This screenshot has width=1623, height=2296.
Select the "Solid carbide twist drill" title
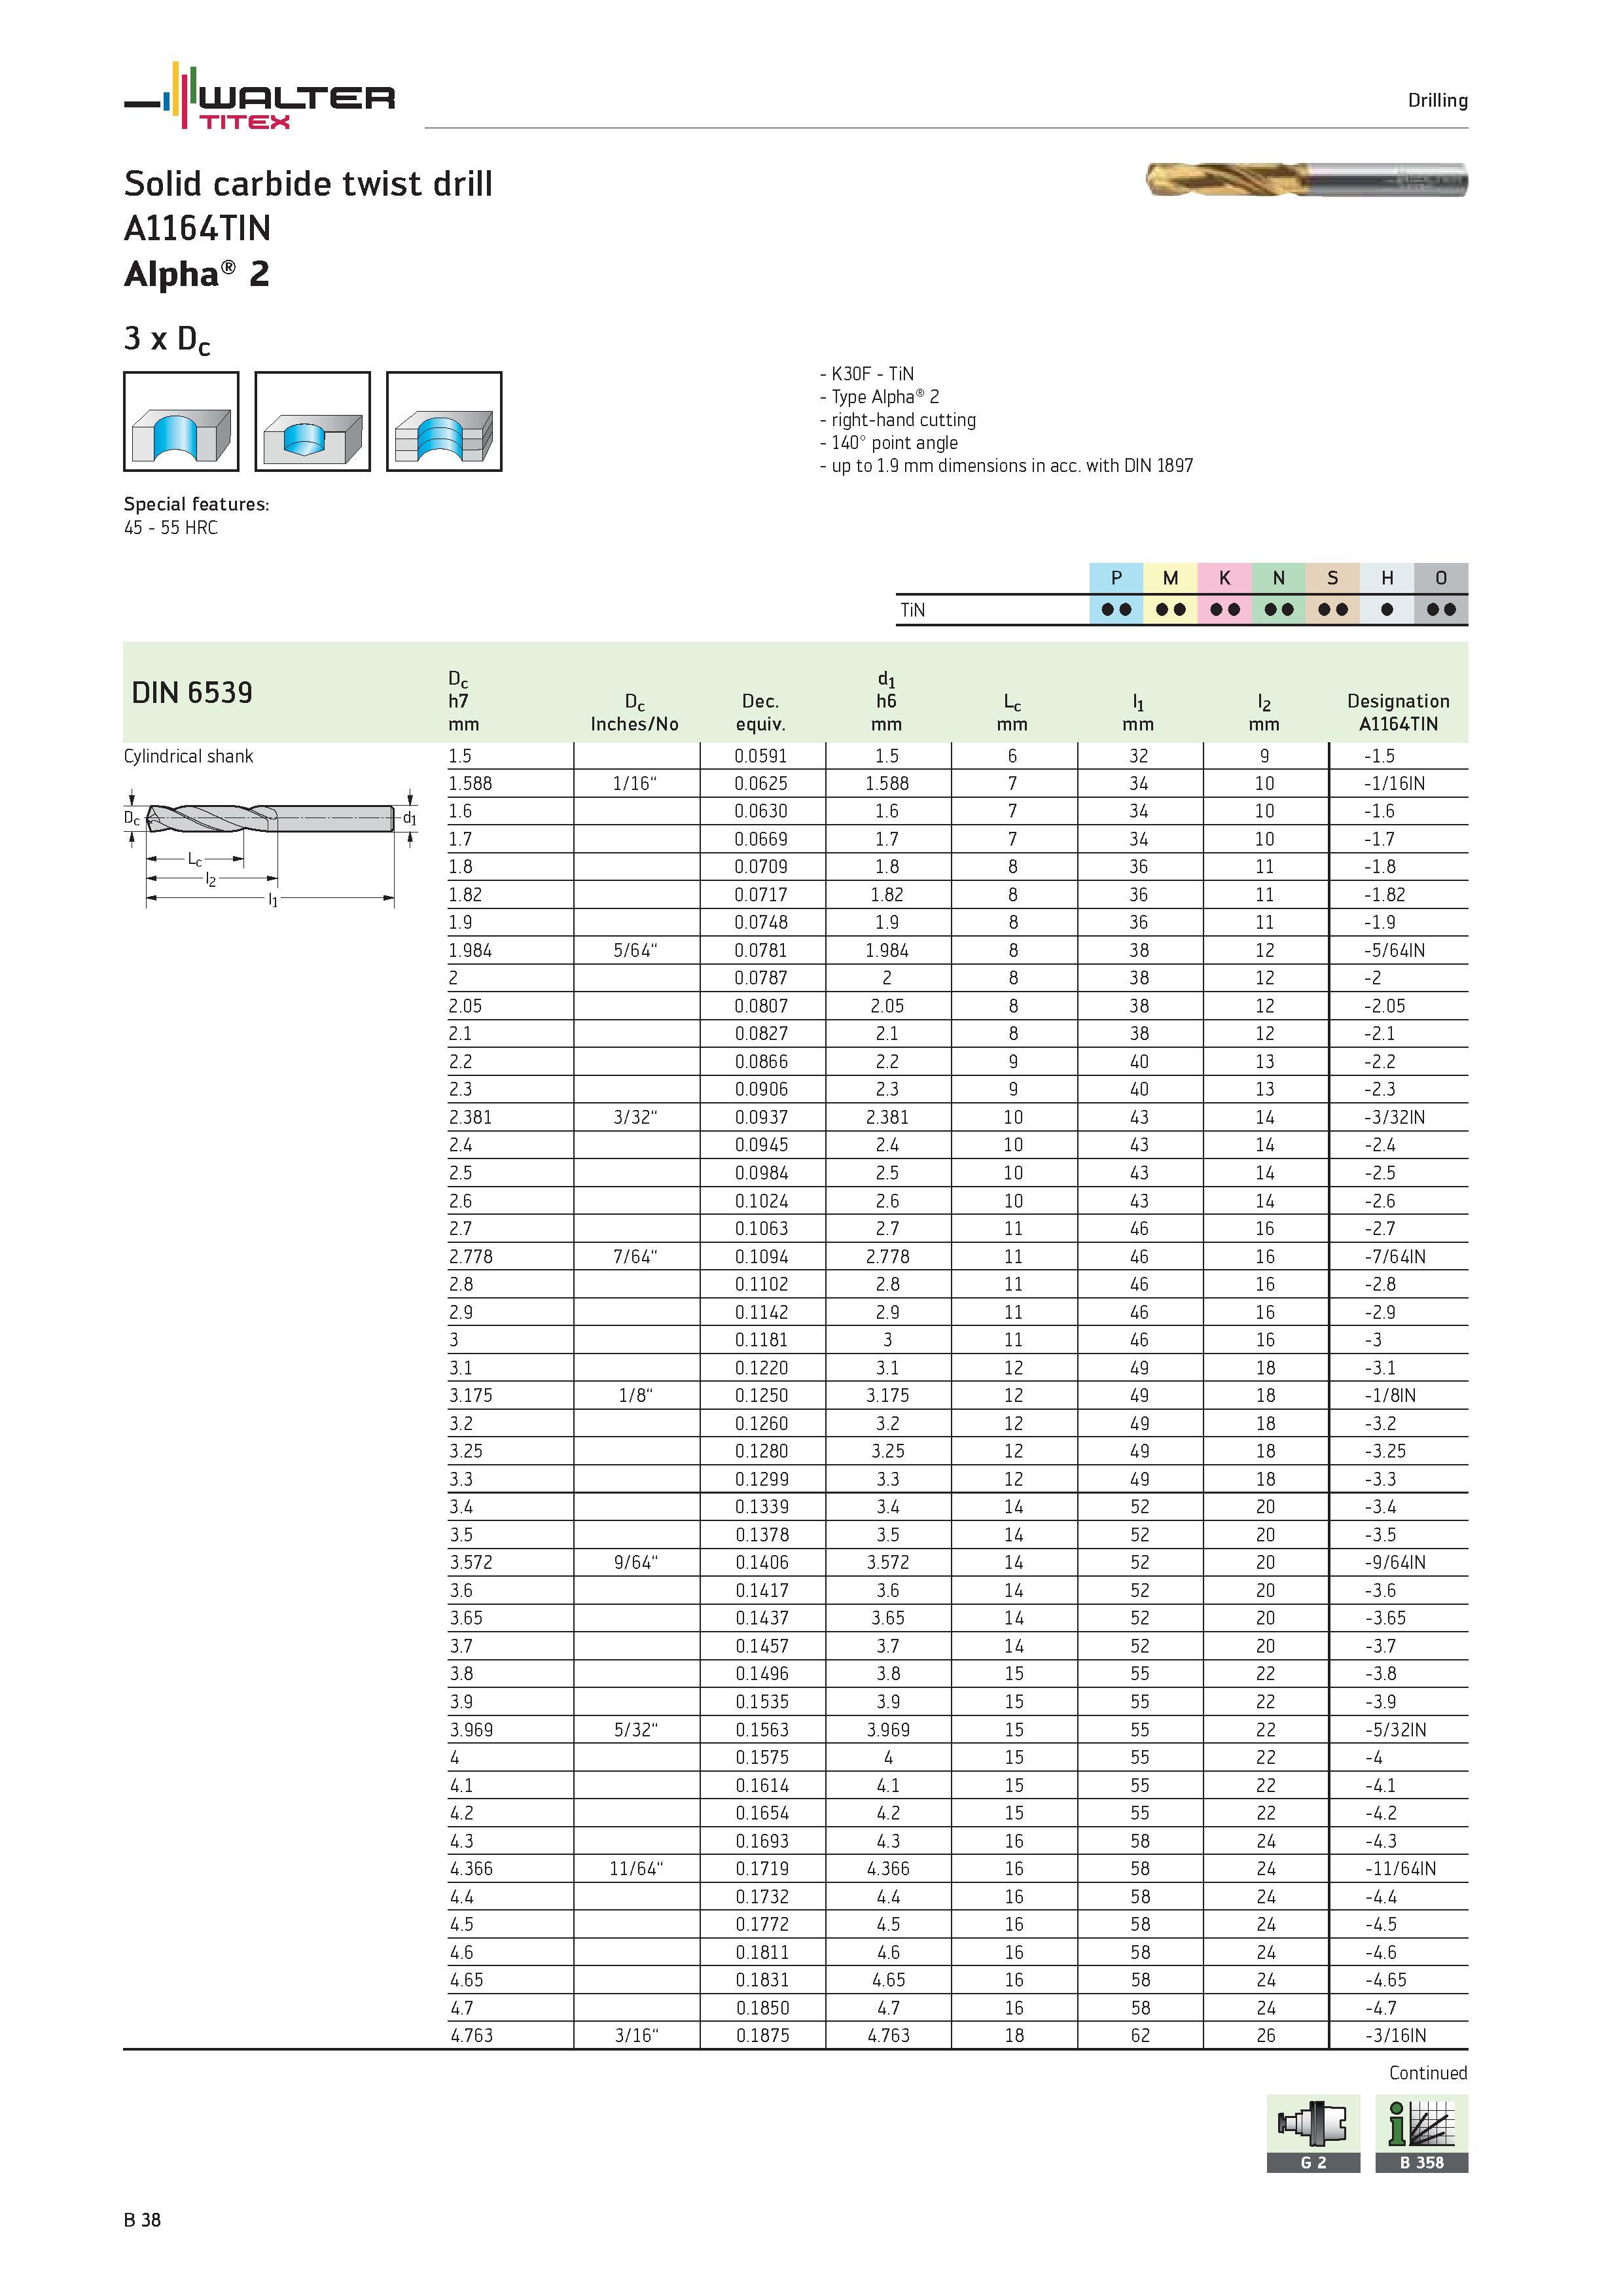308,184
